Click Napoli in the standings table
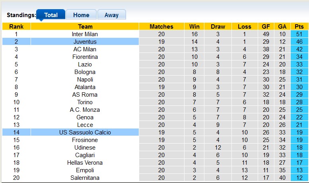The image size is (309, 183). coord(85,80)
